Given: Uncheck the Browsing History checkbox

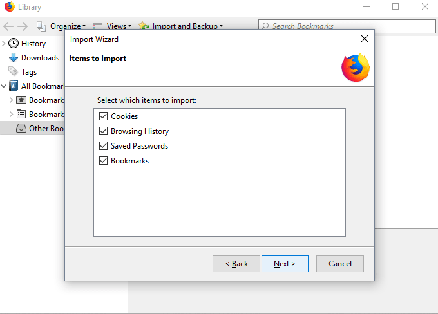Looking at the screenshot, I should (103, 131).
